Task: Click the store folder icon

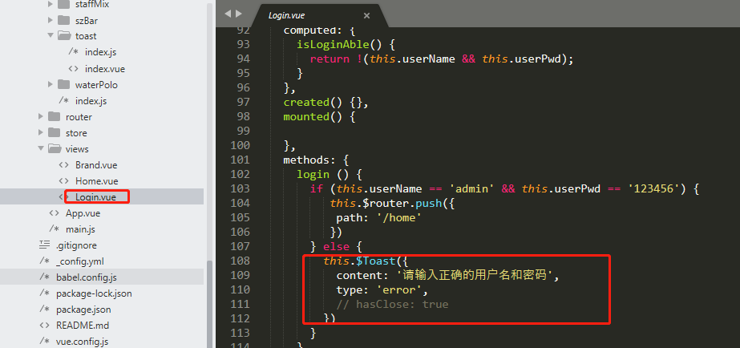Action: pos(55,132)
